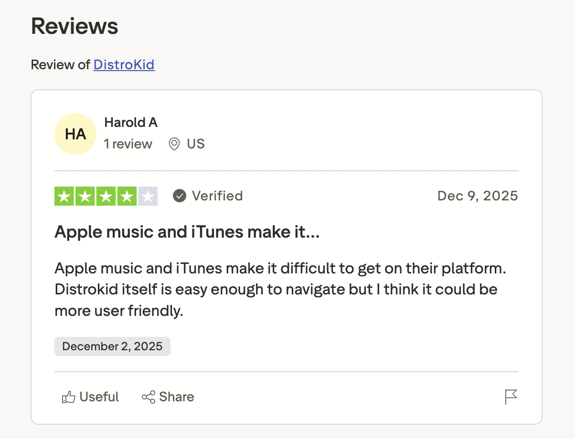
Task: Click the fourth green rating star
Action: point(127,196)
